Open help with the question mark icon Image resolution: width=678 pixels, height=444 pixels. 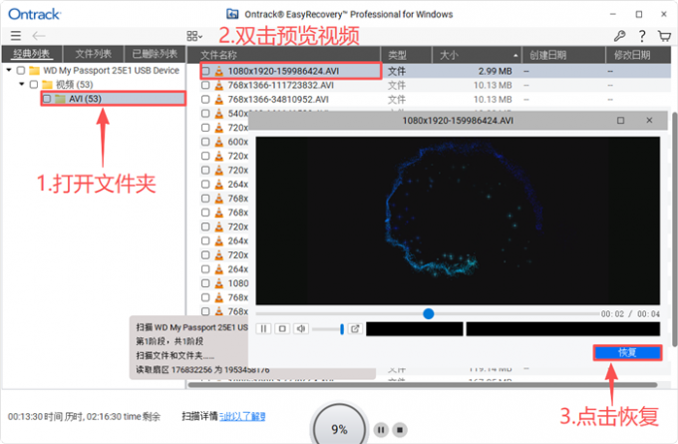pos(642,36)
